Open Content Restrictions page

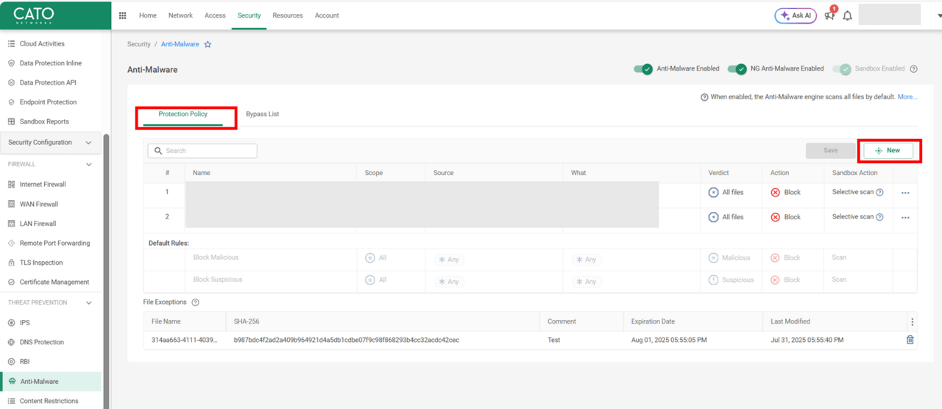pos(49,402)
